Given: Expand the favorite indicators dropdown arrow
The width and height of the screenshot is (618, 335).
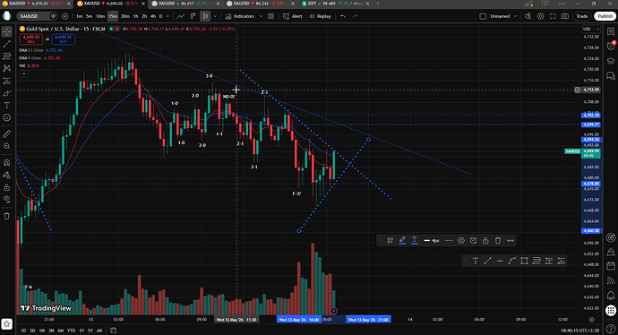Looking at the screenshot, I should [x=261, y=16].
